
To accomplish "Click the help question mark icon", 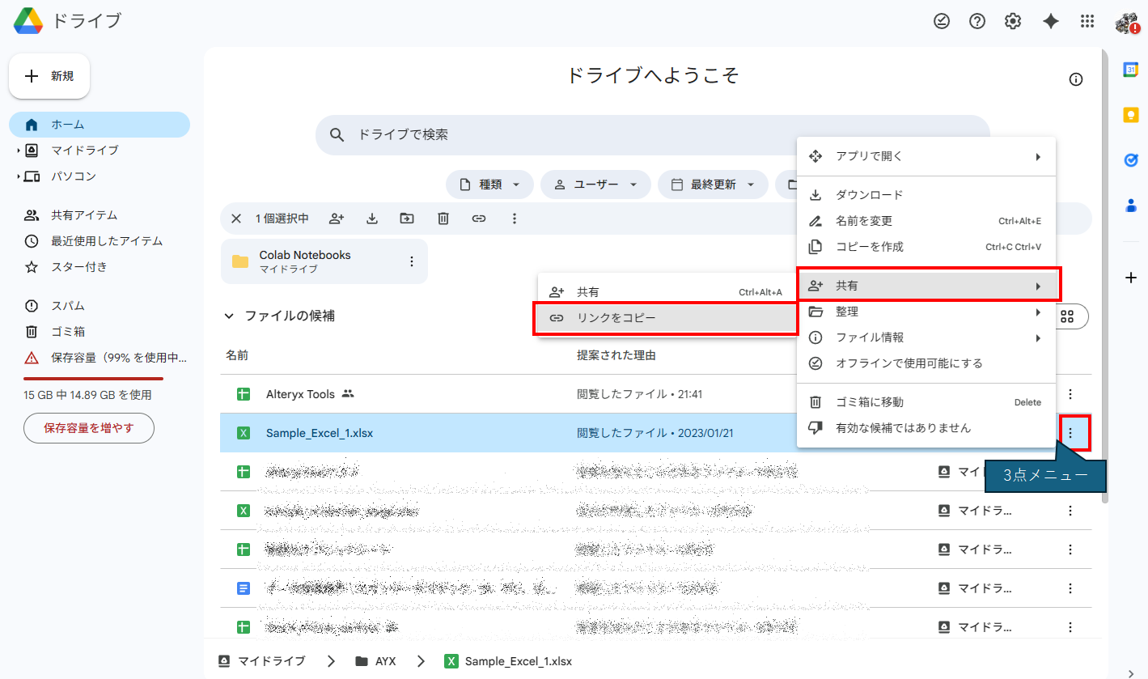I will [977, 22].
